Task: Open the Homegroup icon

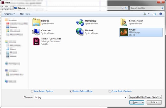Action: point(80,22)
